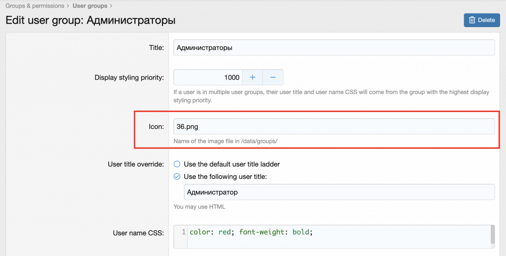Open the 'Groups & permissions' breadcrumb

click(35, 6)
